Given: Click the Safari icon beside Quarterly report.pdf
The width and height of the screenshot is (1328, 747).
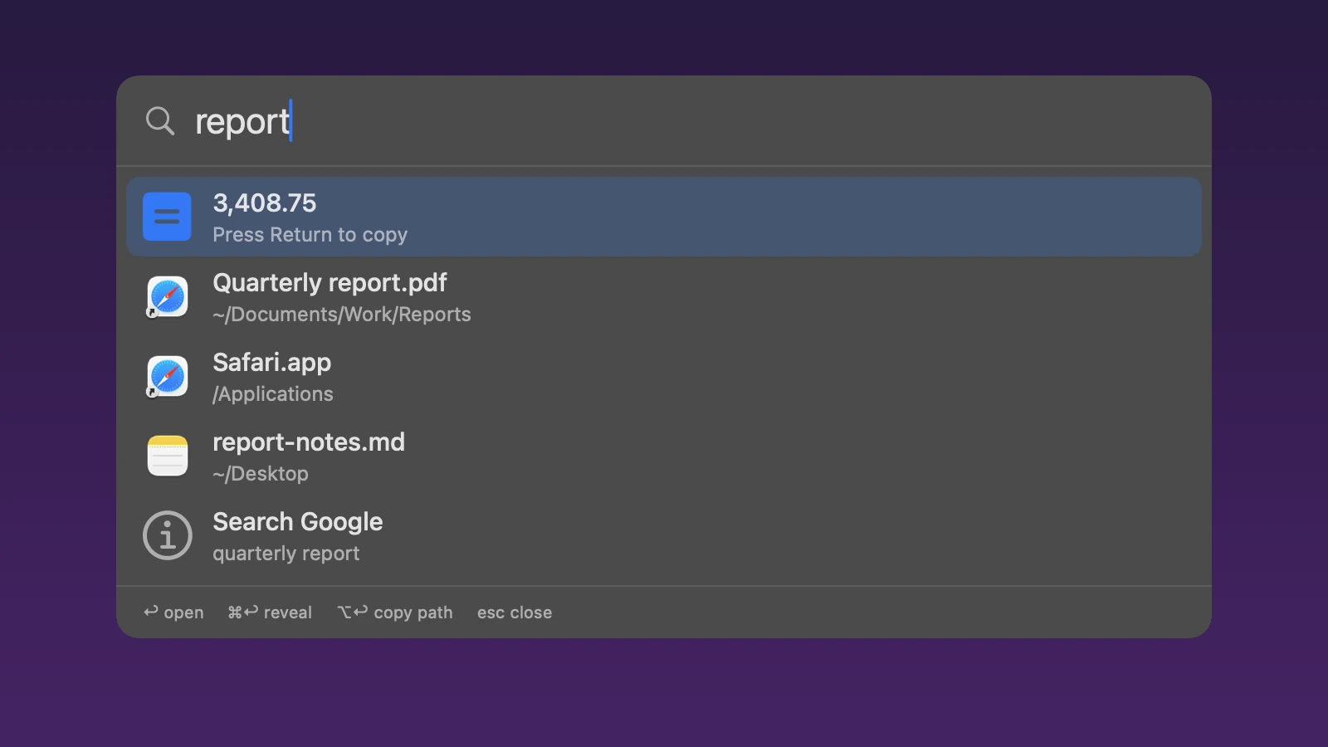Looking at the screenshot, I should coord(167,296).
